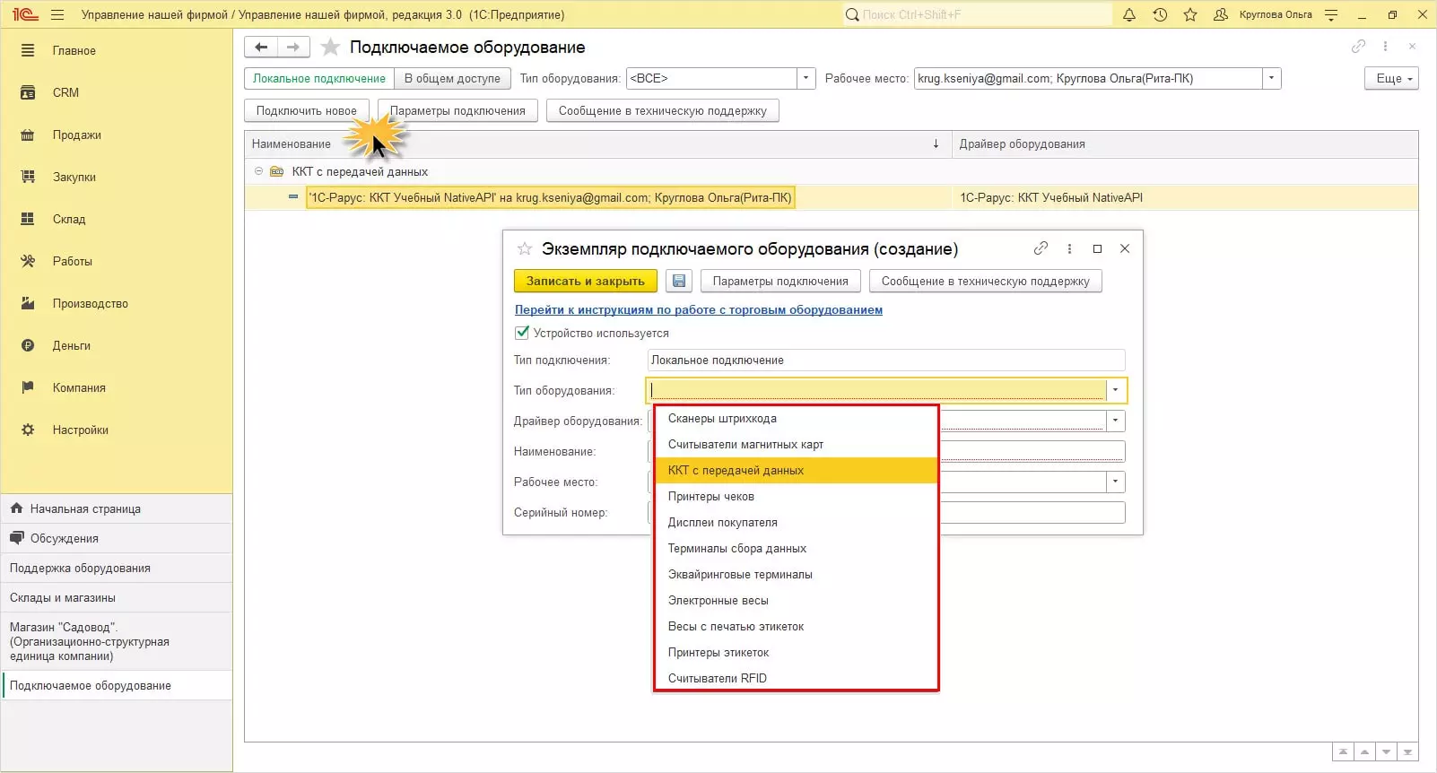The height and width of the screenshot is (773, 1437).
Task: Select Терминалы сбора данных option
Action: click(797, 549)
